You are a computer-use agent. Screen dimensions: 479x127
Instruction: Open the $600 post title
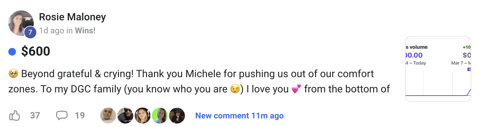tap(36, 51)
